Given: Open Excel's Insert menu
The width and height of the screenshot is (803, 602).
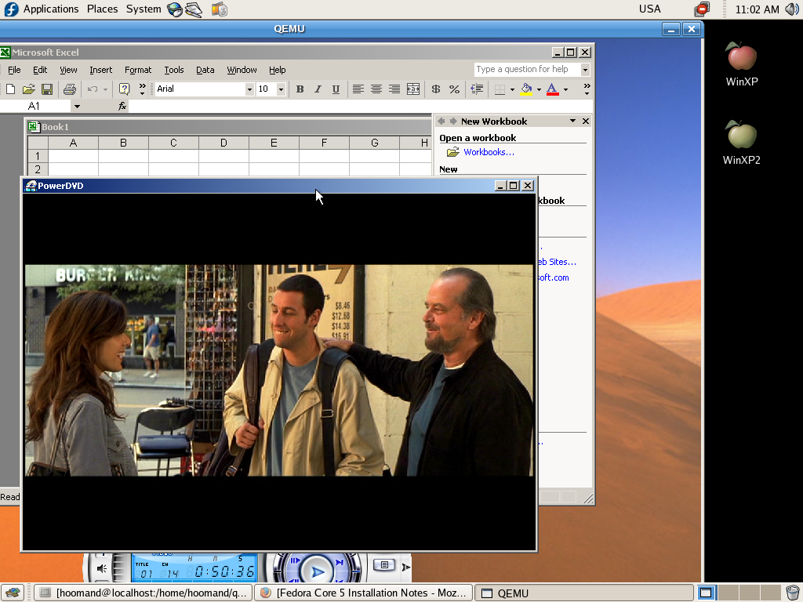Looking at the screenshot, I should coord(100,70).
